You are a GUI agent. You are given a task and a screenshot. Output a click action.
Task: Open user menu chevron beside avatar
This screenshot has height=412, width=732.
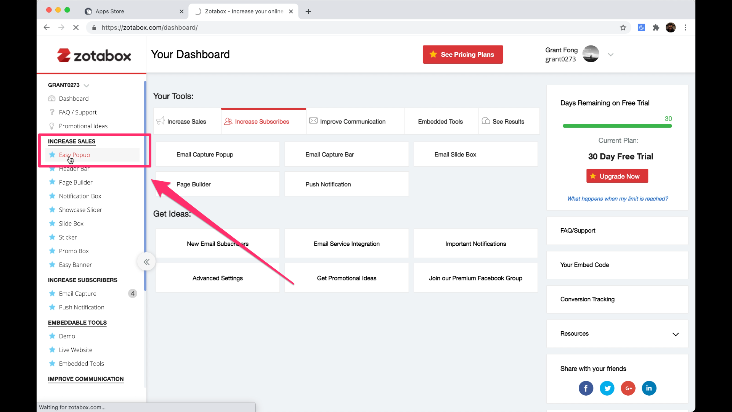pyautogui.click(x=611, y=55)
